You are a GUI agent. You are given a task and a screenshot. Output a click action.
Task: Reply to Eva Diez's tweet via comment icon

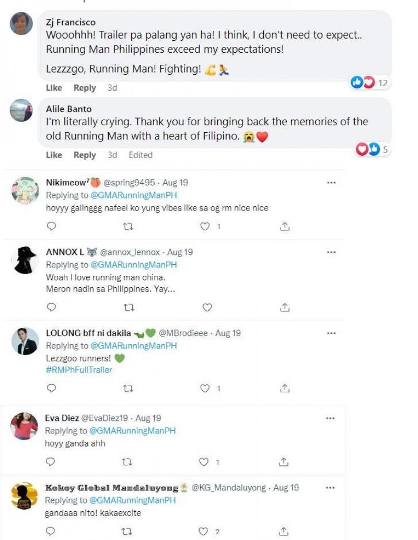tap(51, 462)
